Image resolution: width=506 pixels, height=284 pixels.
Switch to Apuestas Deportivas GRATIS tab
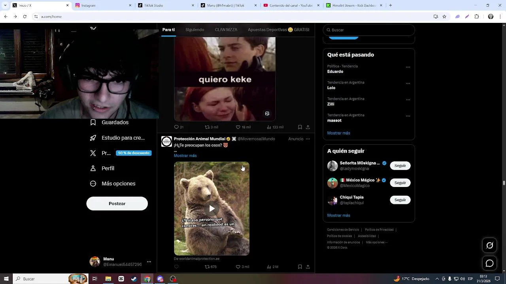click(x=278, y=30)
